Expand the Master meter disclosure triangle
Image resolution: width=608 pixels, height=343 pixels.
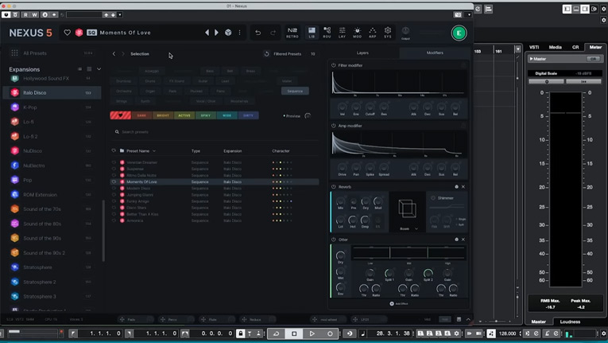(531, 59)
